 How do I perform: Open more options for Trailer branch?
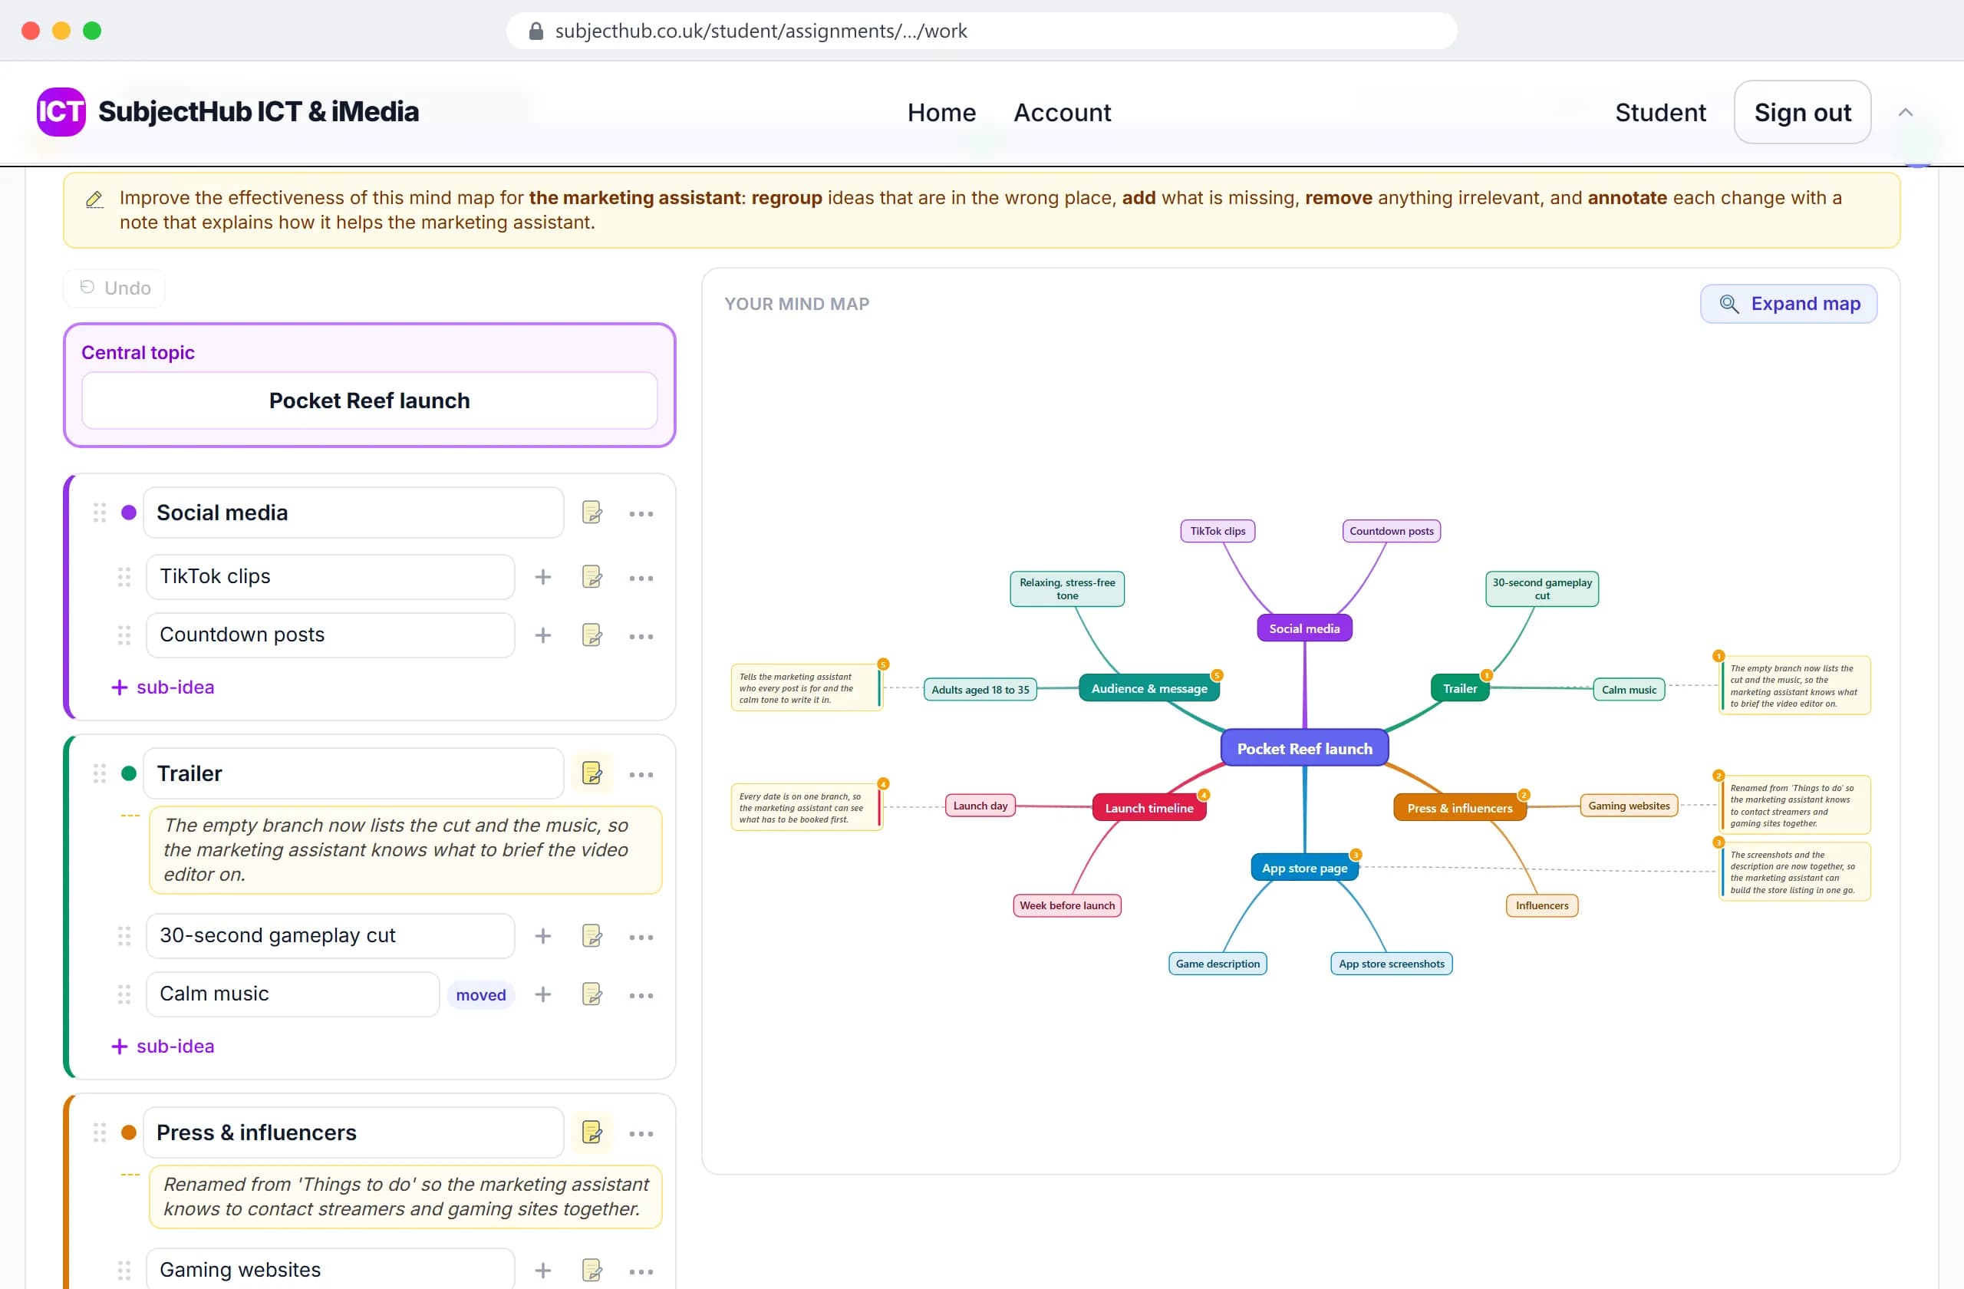tap(641, 774)
